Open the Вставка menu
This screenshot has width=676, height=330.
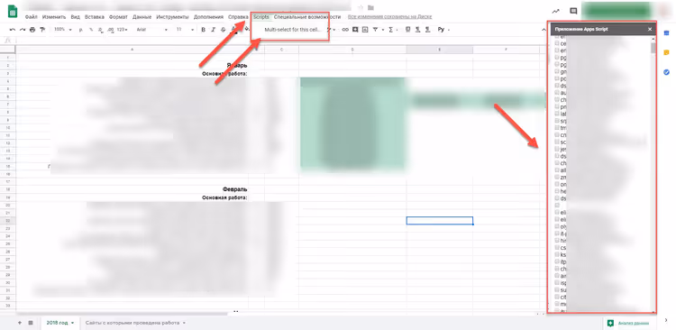coord(95,17)
